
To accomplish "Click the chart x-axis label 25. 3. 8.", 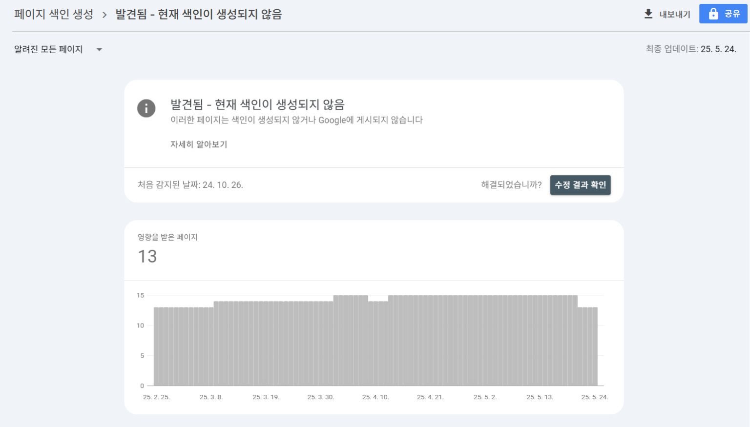I will pos(211,397).
